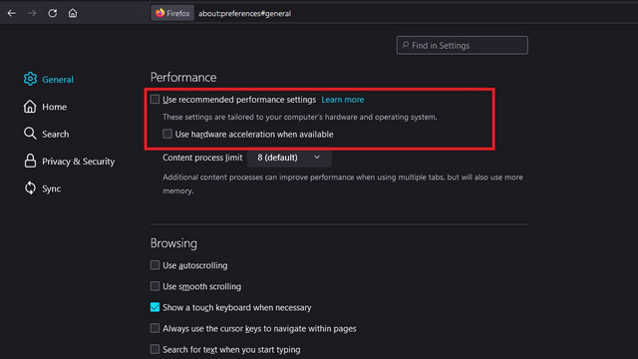
Task: Enable Use smooth scrolling checkbox
Action: point(155,286)
